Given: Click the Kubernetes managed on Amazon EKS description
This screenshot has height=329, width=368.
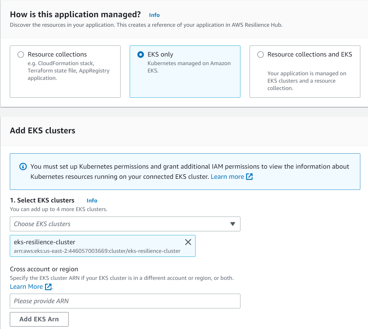Looking at the screenshot, I should (x=189, y=67).
